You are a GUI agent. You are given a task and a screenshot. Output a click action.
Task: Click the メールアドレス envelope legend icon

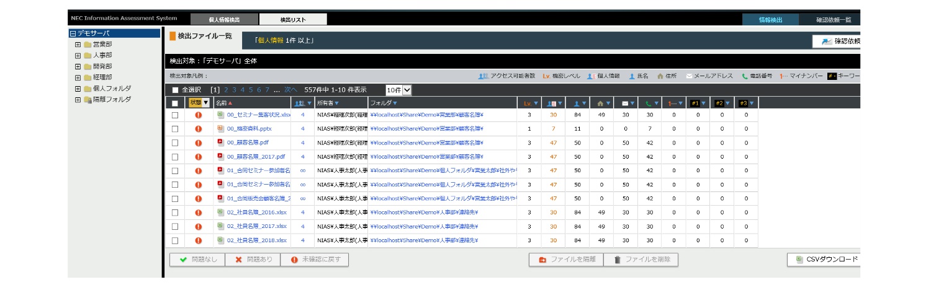(689, 76)
